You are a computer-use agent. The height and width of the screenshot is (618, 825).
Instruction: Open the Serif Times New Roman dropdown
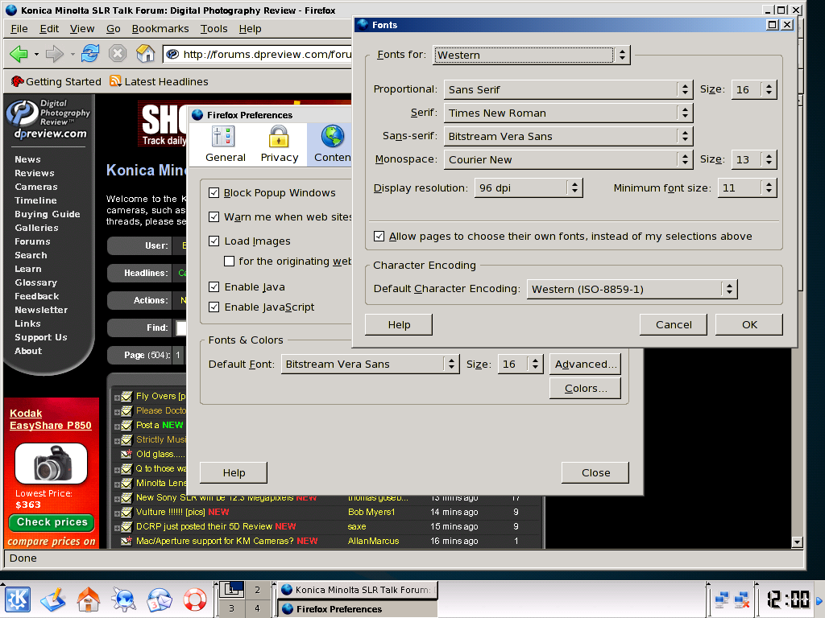(x=568, y=113)
